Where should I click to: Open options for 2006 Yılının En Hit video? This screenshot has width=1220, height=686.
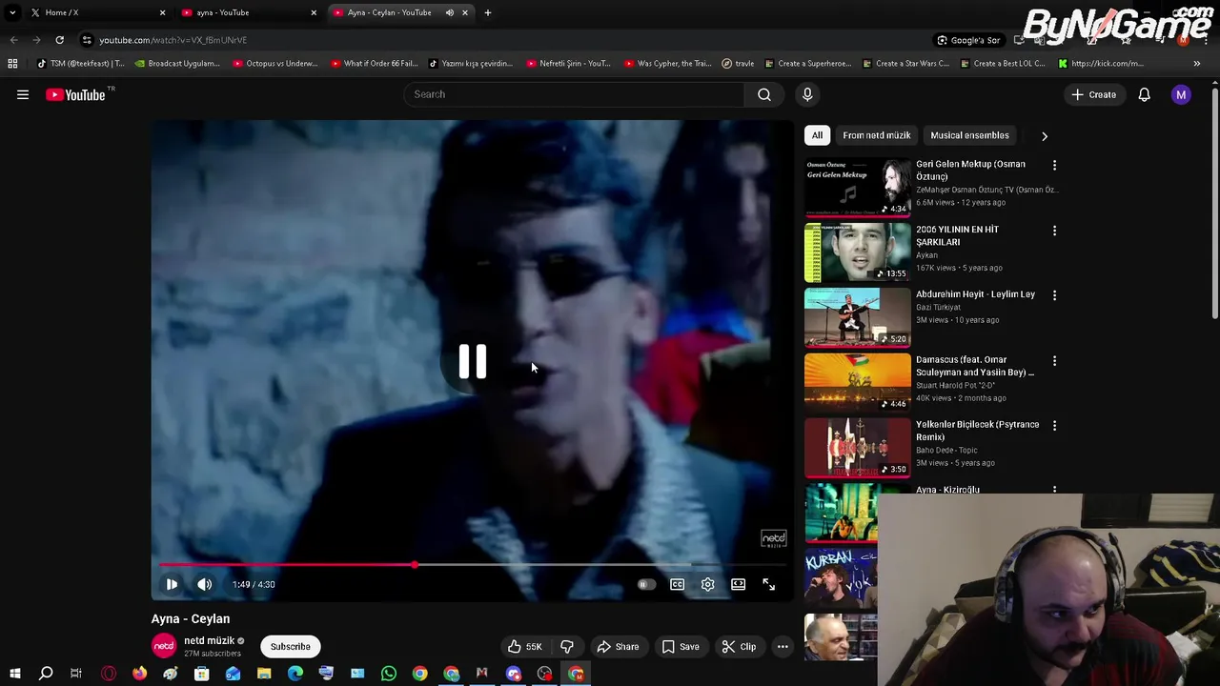pos(1054,231)
